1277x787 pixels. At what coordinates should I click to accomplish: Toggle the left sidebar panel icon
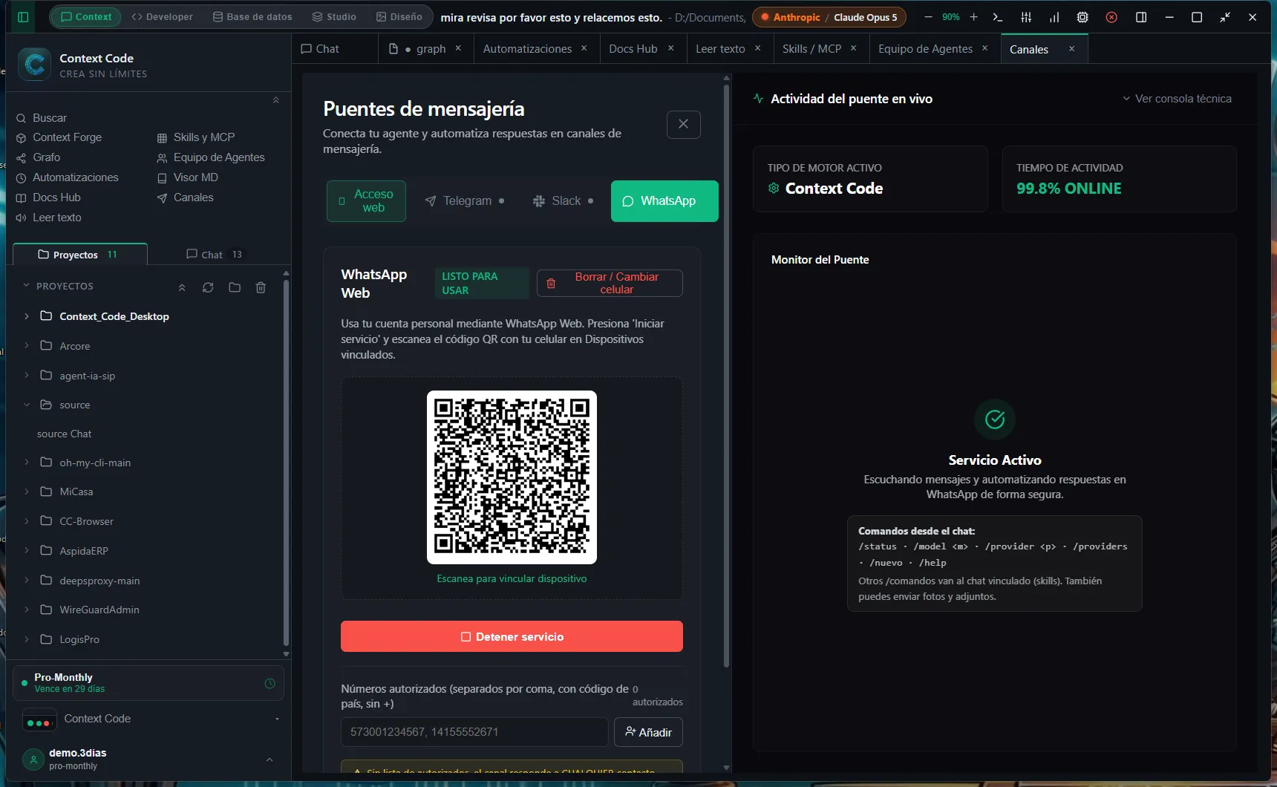[23, 17]
